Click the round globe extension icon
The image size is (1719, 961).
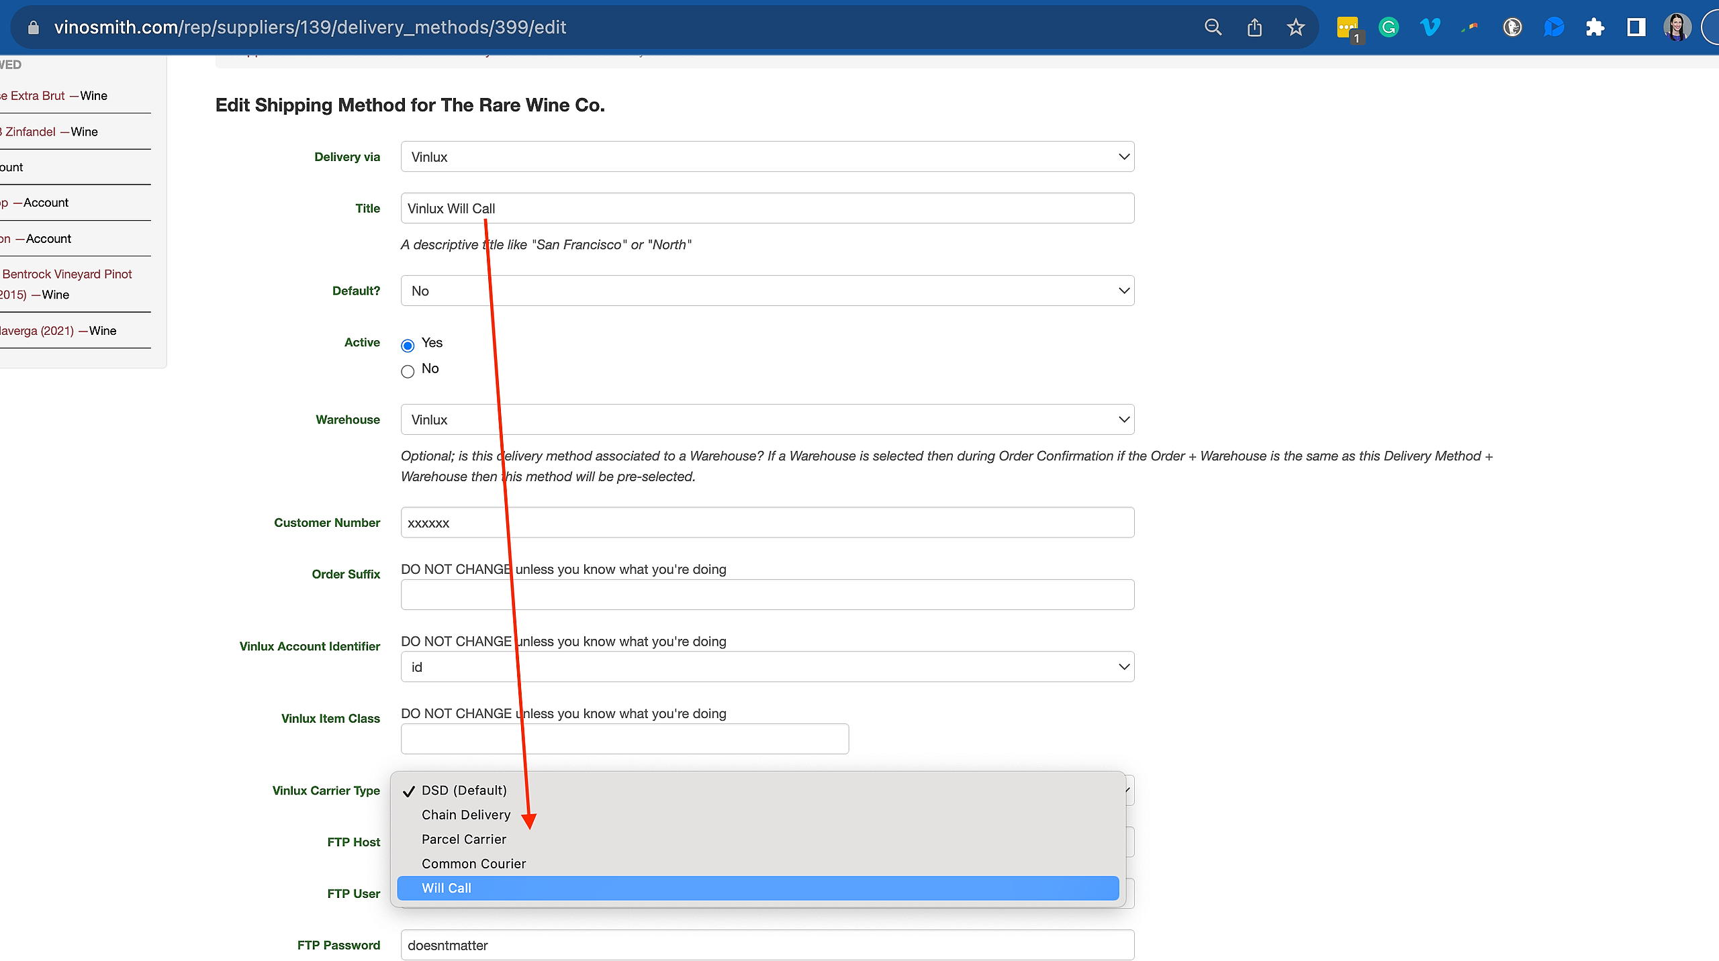pos(1512,28)
